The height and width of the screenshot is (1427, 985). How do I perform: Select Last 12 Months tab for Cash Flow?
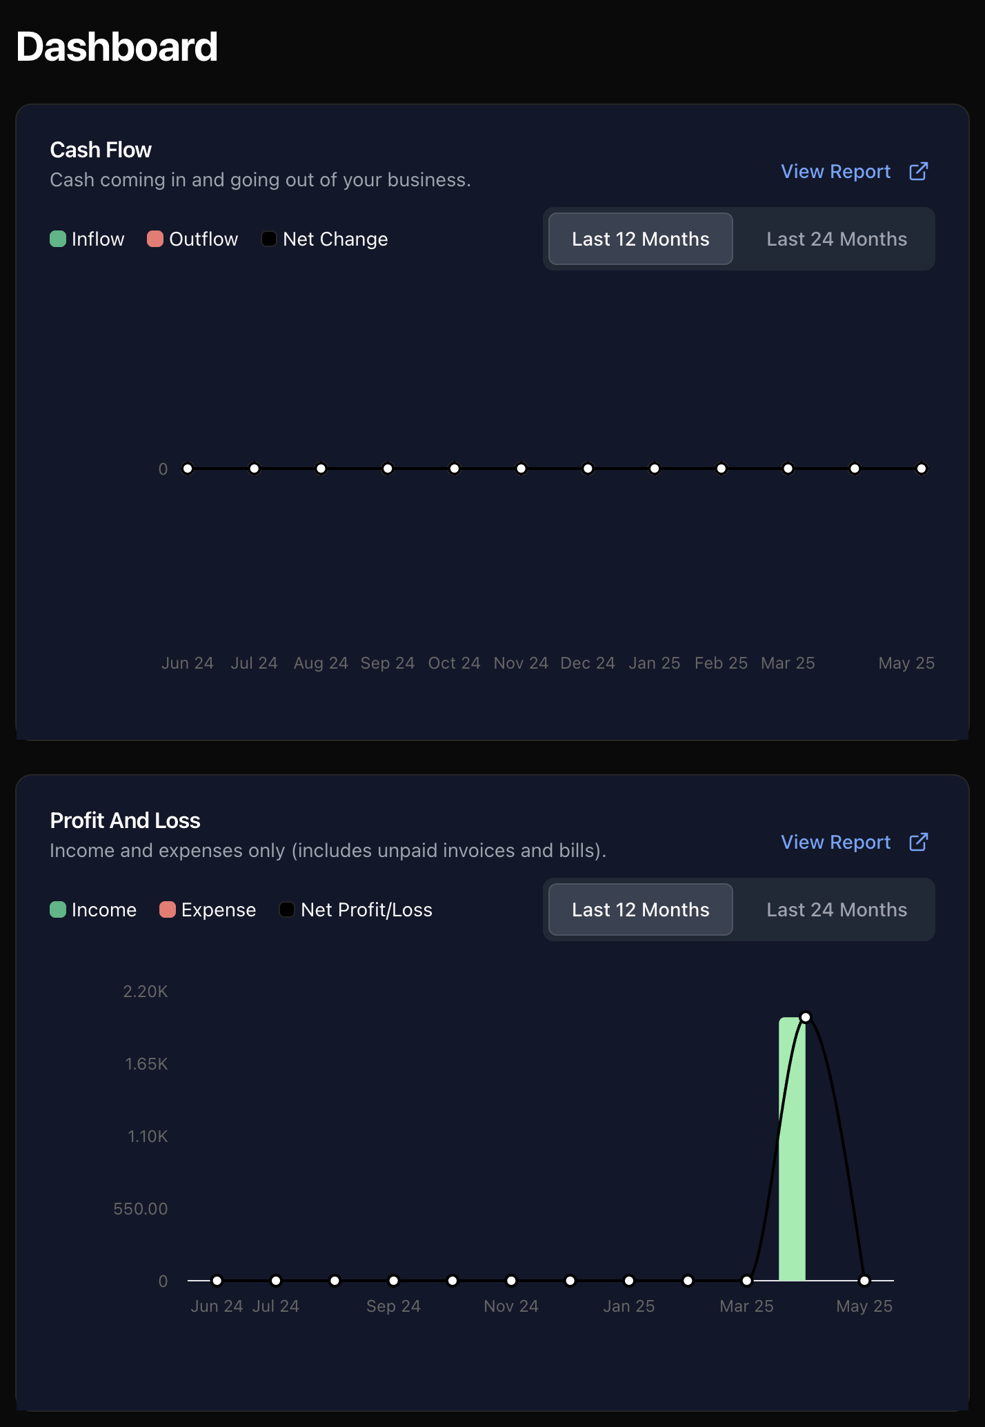[x=640, y=239]
